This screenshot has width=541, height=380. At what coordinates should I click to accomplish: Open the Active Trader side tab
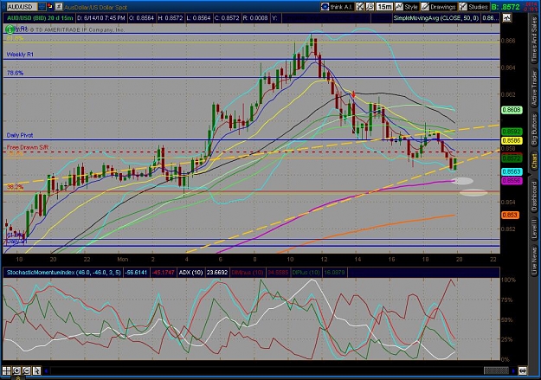click(534, 87)
